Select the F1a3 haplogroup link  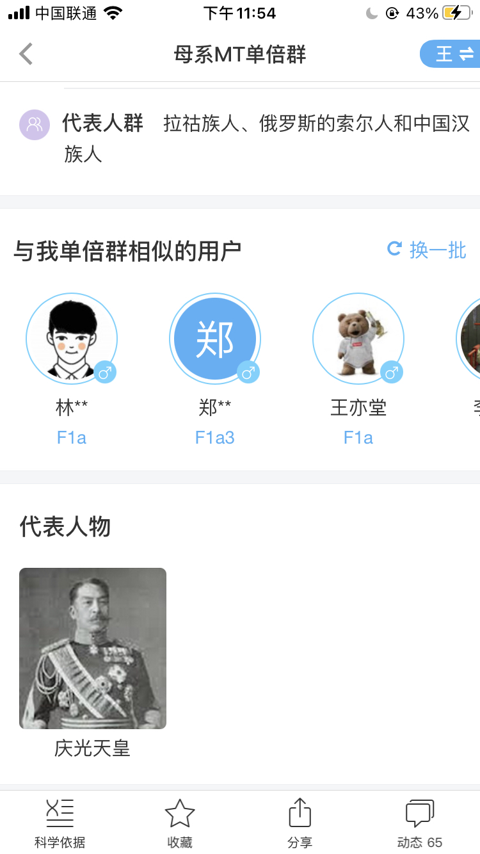(215, 438)
